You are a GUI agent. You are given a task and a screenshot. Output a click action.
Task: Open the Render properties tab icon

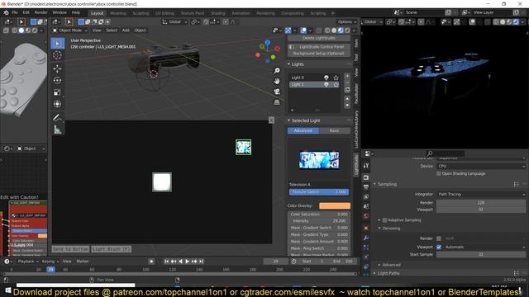click(x=366, y=177)
